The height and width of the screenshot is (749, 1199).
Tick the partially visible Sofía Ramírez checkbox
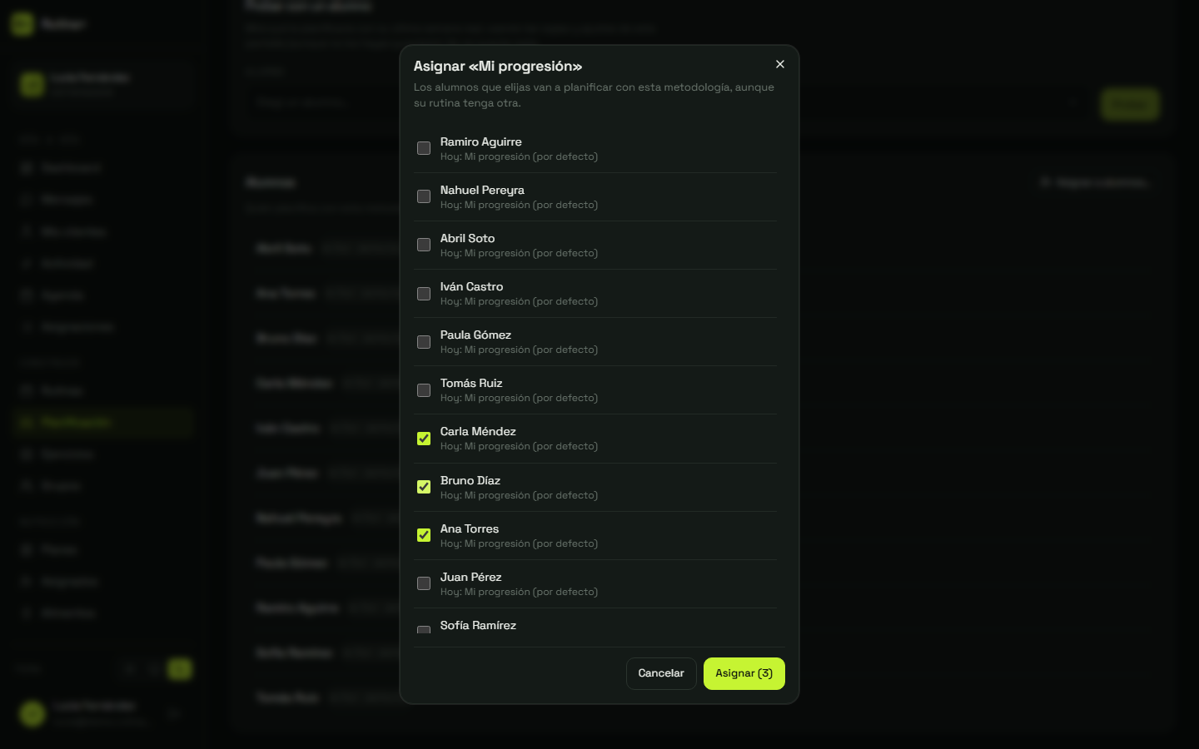424,630
